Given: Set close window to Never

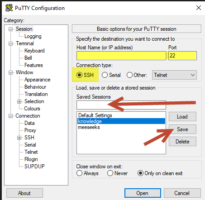Looking at the screenshot, I should pyautogui.click(x=110, y=173).
